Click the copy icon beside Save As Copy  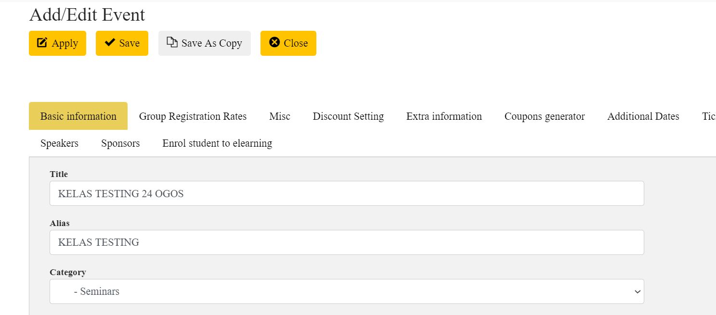pyautogui.click(x=172, y=42)
